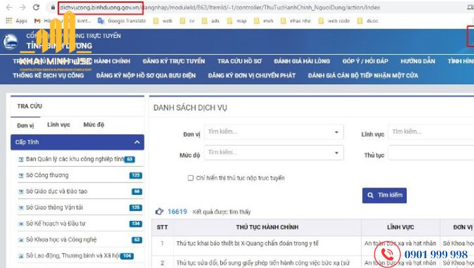Open the Lĩnh vực search dropdown
This screenshot has height=268, width=474.
pyautogui.click(x=431, y=132)
